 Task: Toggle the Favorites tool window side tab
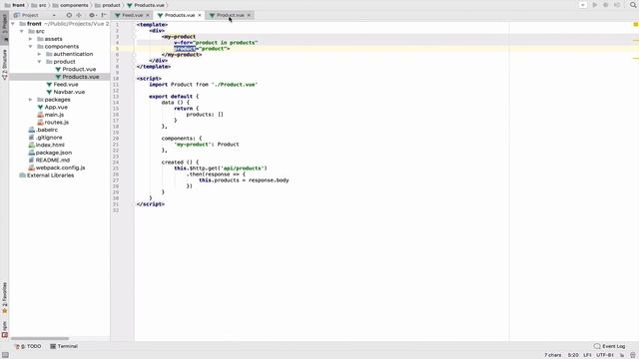coord(4,298)
